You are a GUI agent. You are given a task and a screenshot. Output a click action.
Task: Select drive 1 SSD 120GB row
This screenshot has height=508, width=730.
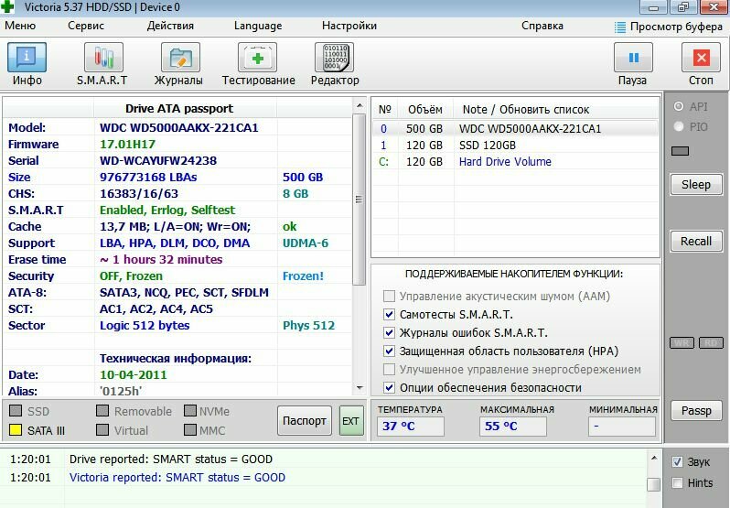pos(515,146)
